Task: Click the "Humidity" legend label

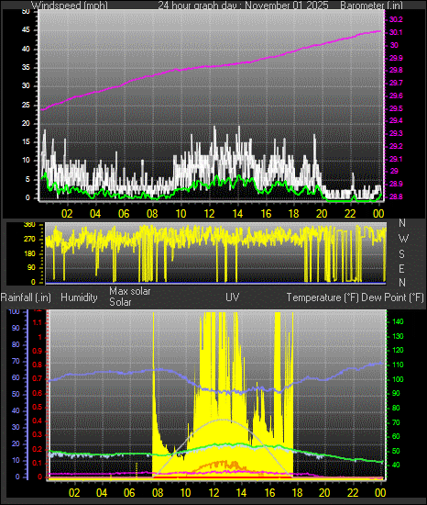Action: (79, 297)
